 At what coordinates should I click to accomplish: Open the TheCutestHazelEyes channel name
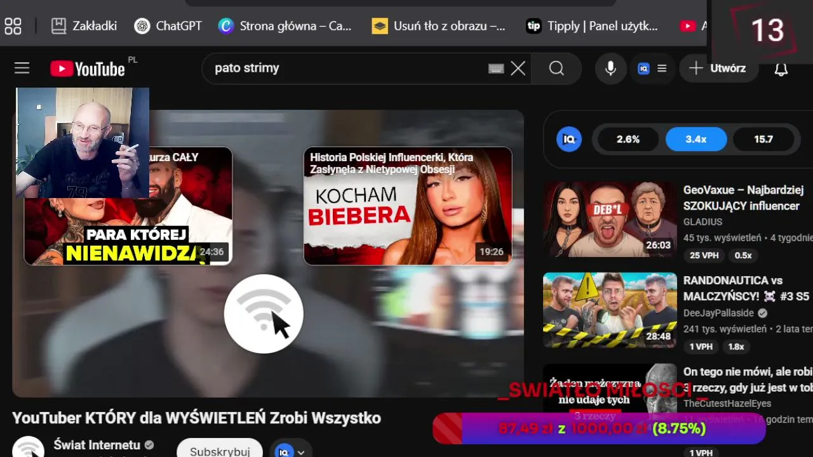[x=727, y=404]
